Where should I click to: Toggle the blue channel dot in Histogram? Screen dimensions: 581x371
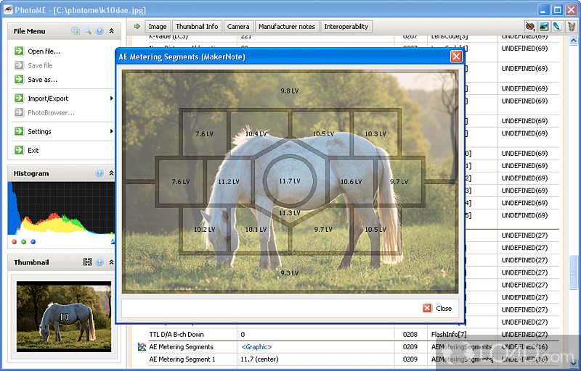[x=33, y=242]
